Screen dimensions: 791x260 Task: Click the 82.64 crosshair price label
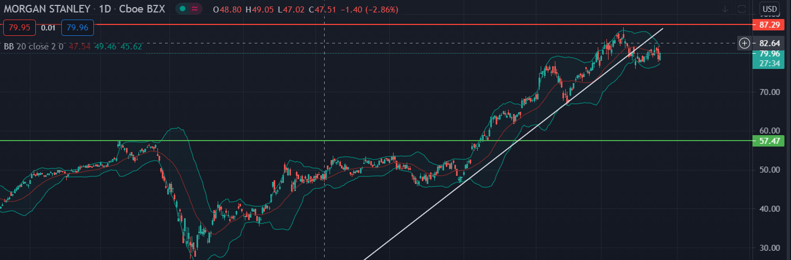769,43
